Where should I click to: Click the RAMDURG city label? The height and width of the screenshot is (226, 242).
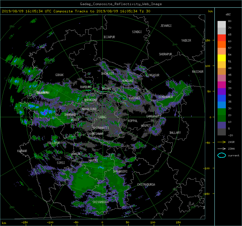coord(86,87)
